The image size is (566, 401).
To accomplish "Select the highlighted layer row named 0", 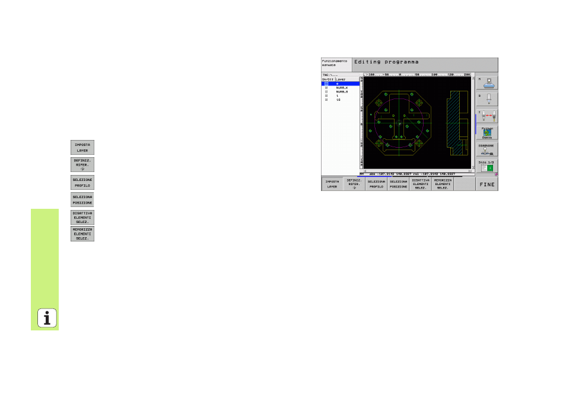I will coord(341,84).
